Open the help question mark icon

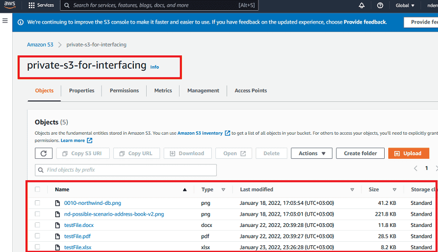[380, 6]
